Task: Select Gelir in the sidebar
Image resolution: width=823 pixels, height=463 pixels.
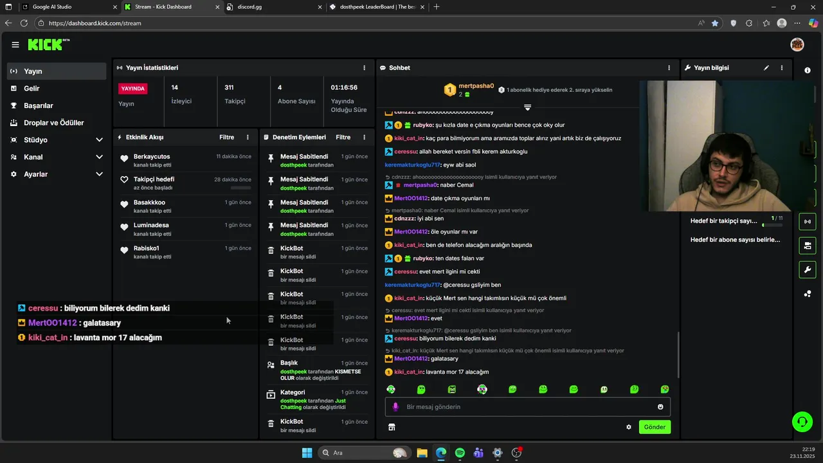Action: click(57, 88)
